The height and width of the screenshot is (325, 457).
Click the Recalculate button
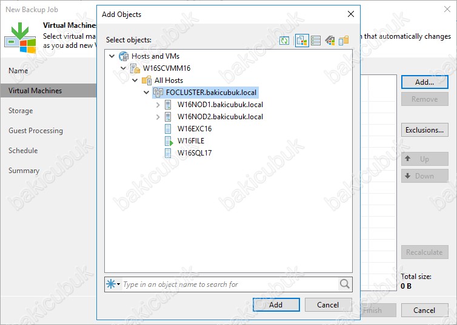(425, 252)
